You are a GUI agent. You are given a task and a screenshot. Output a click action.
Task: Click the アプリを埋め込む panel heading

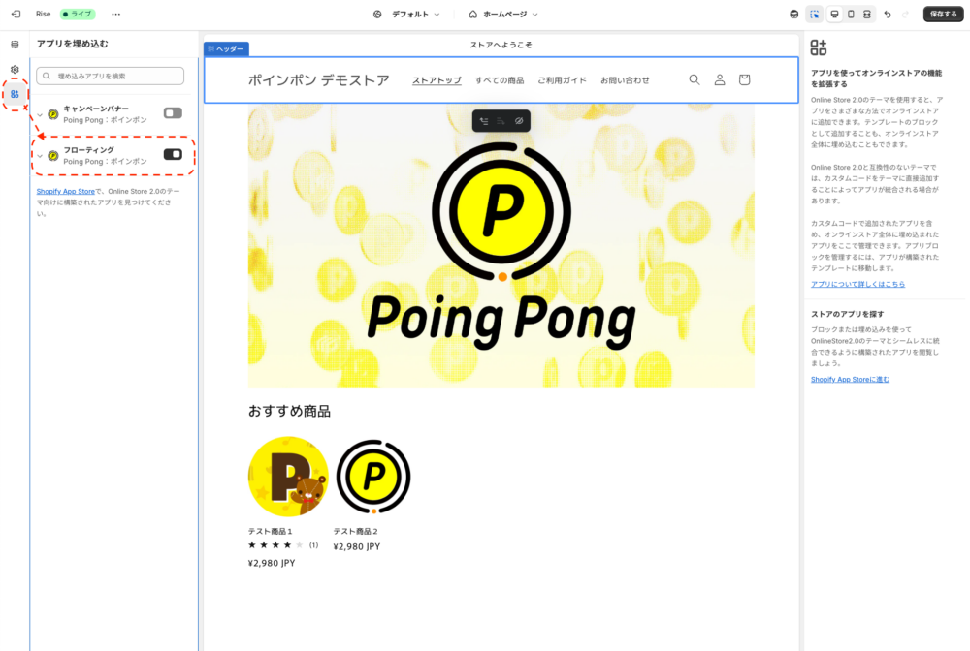coord(73,44)
